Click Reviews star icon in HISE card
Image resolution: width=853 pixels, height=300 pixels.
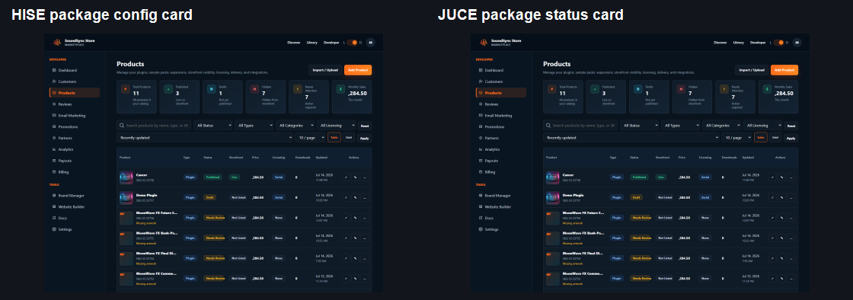(54, 104)
